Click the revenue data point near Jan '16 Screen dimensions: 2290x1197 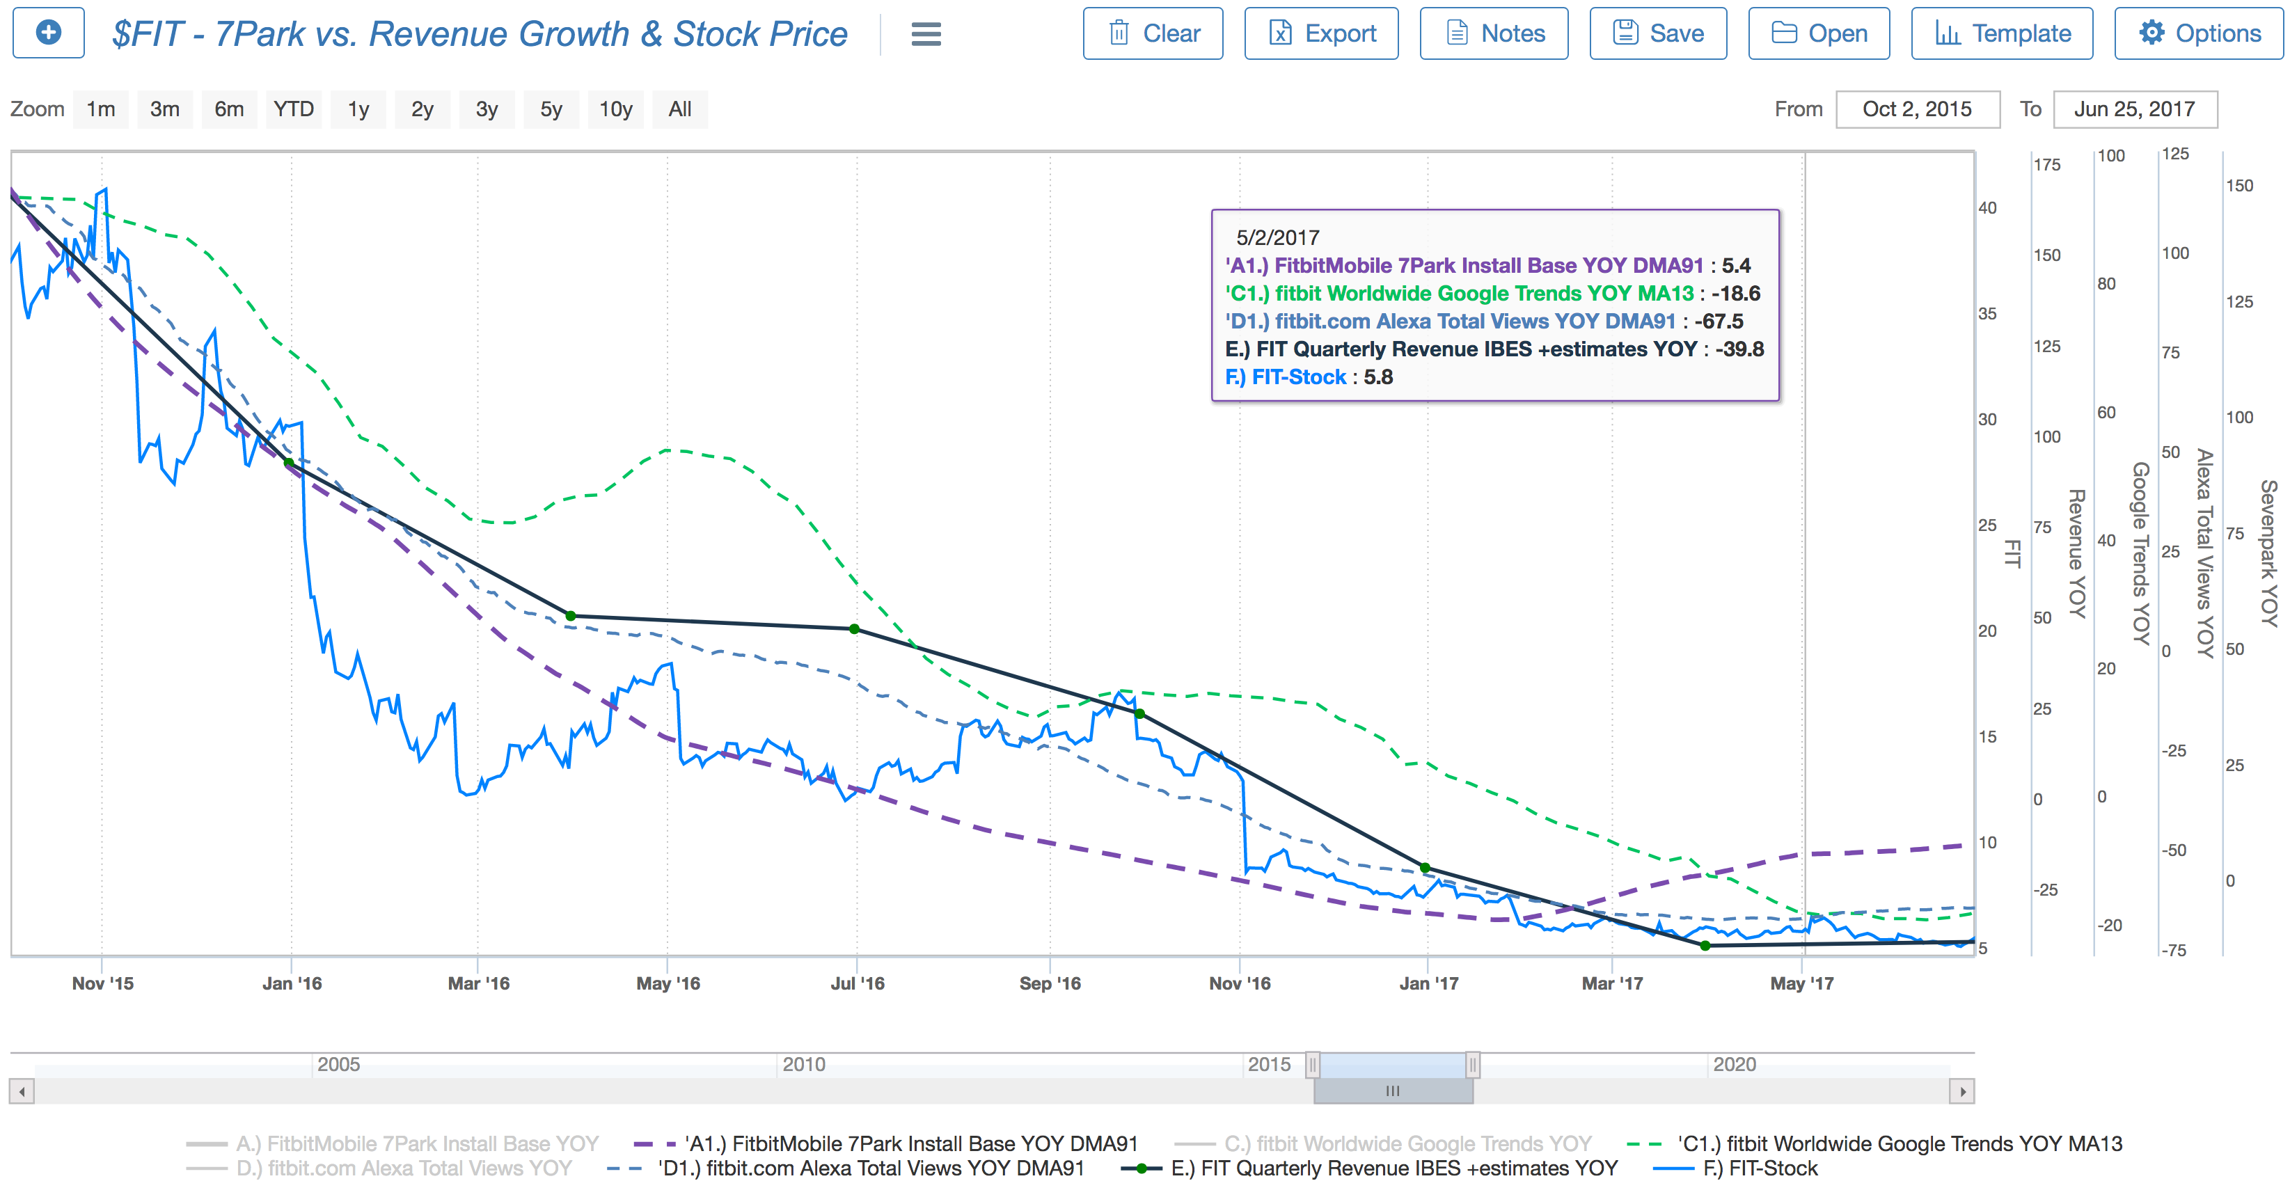click(289, 463)
